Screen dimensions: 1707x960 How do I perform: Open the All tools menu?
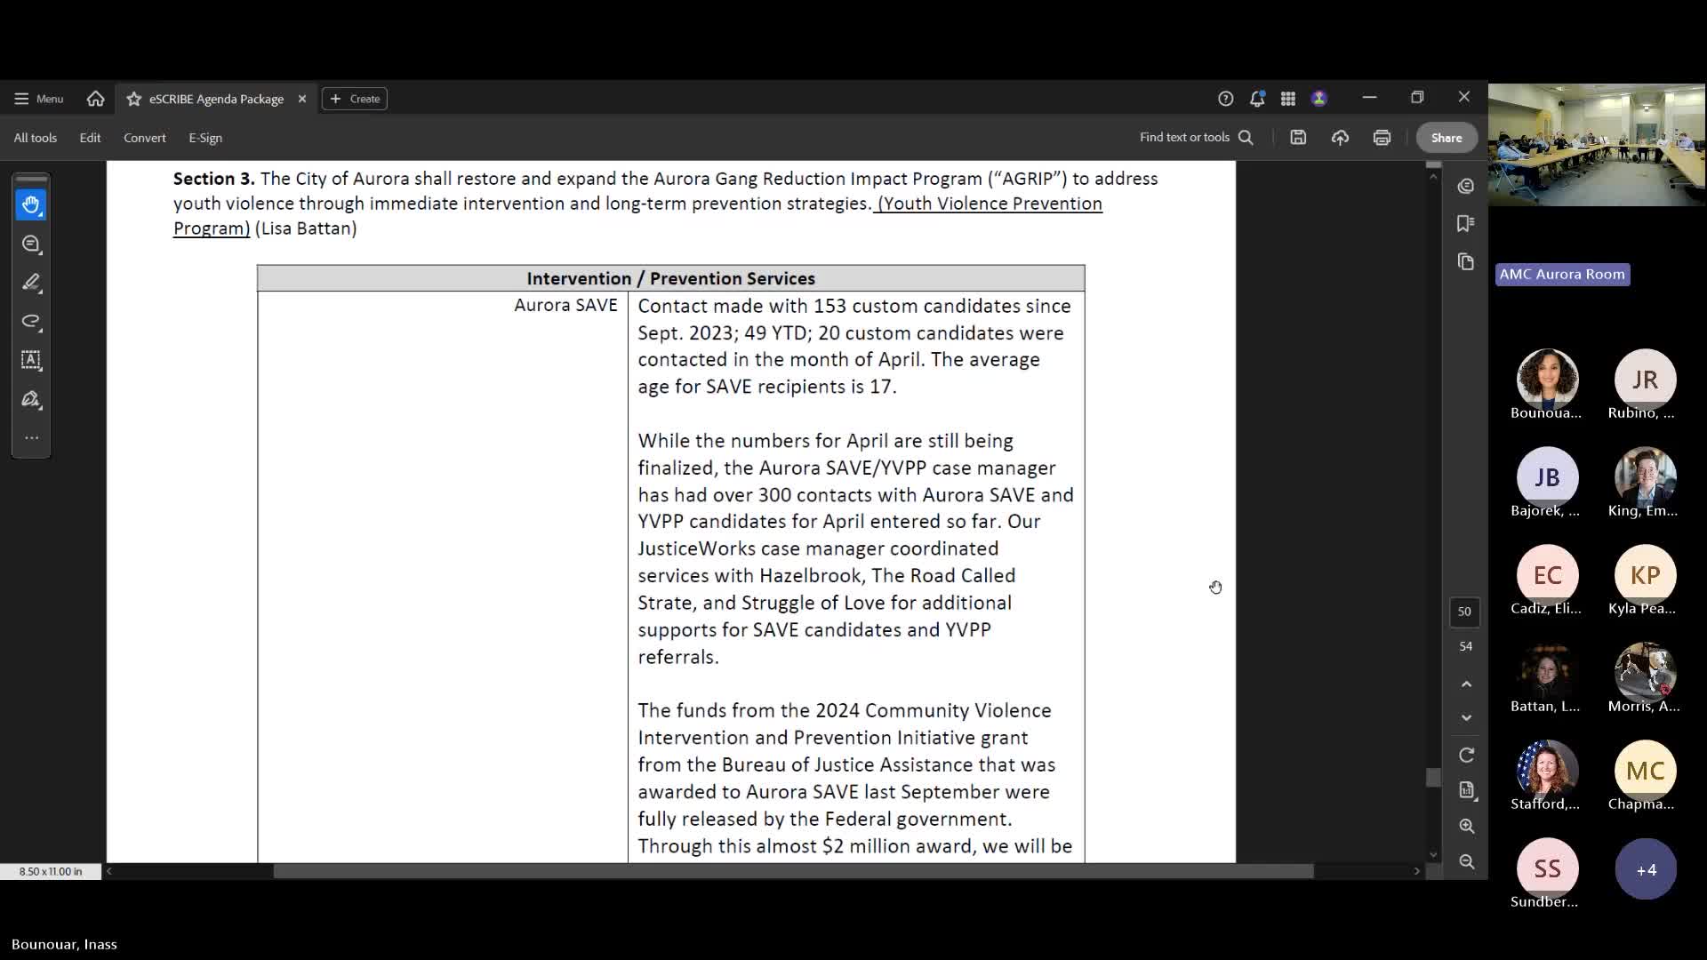[x=35, y=138]
